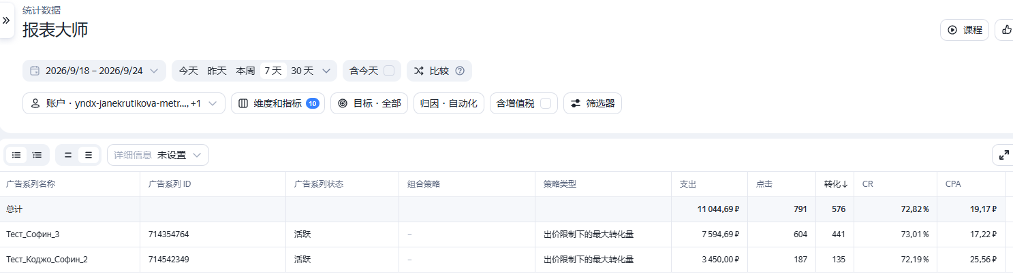Sort by CPA column header
The height and width of the screenshot is (280, 1013).
pos(953,184)
